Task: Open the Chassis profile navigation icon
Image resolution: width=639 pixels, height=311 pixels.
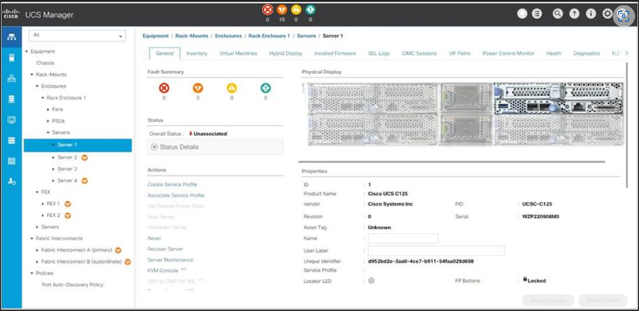Action: [12, 161]
